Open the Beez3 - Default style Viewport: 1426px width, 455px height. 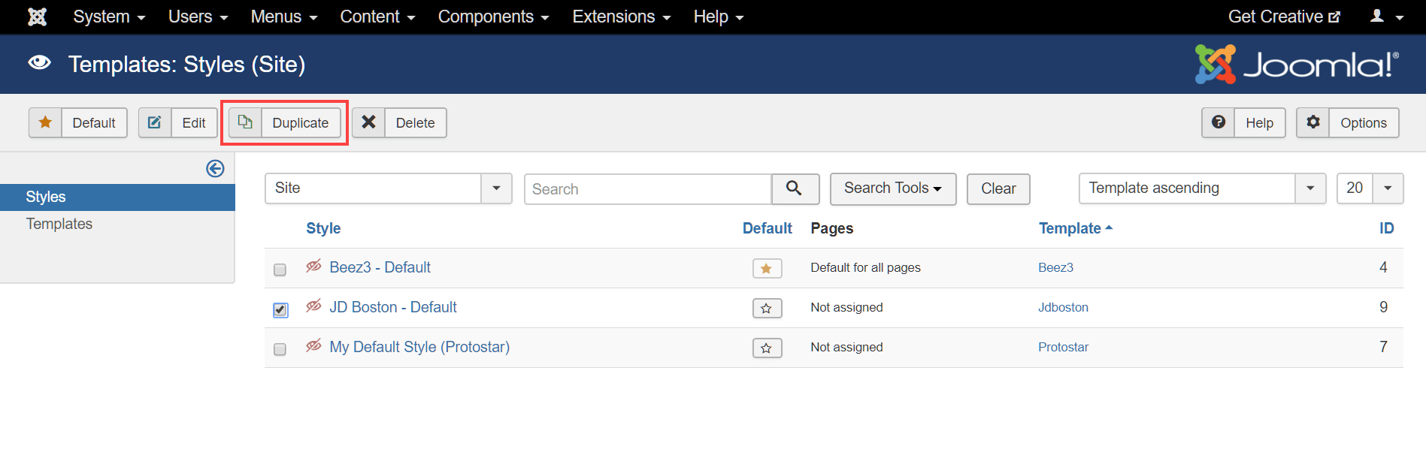click(380, 267)
